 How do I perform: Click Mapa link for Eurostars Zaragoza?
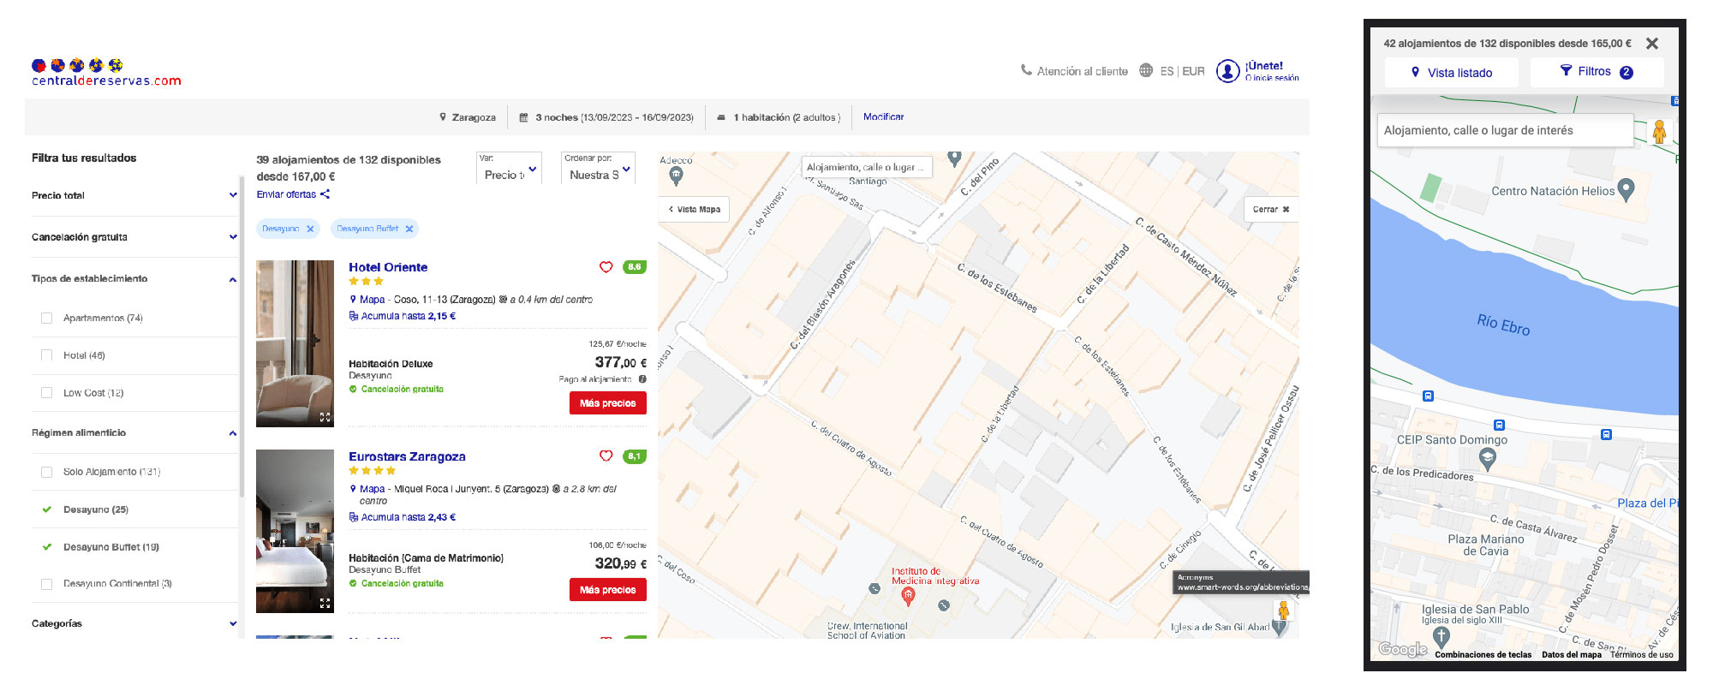(x=372, y=489)
